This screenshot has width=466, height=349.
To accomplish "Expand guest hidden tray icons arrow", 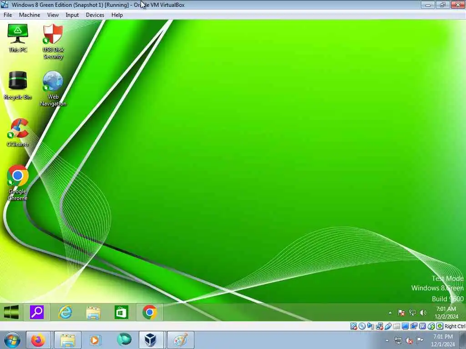I will pos(390,313).
